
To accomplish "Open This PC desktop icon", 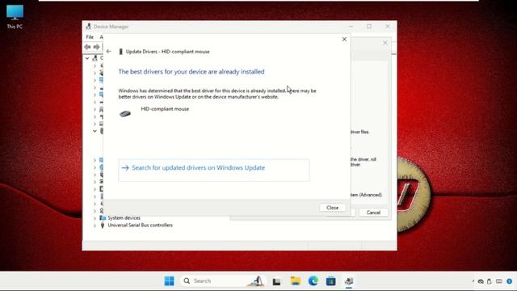I will (x=15, y=17).
